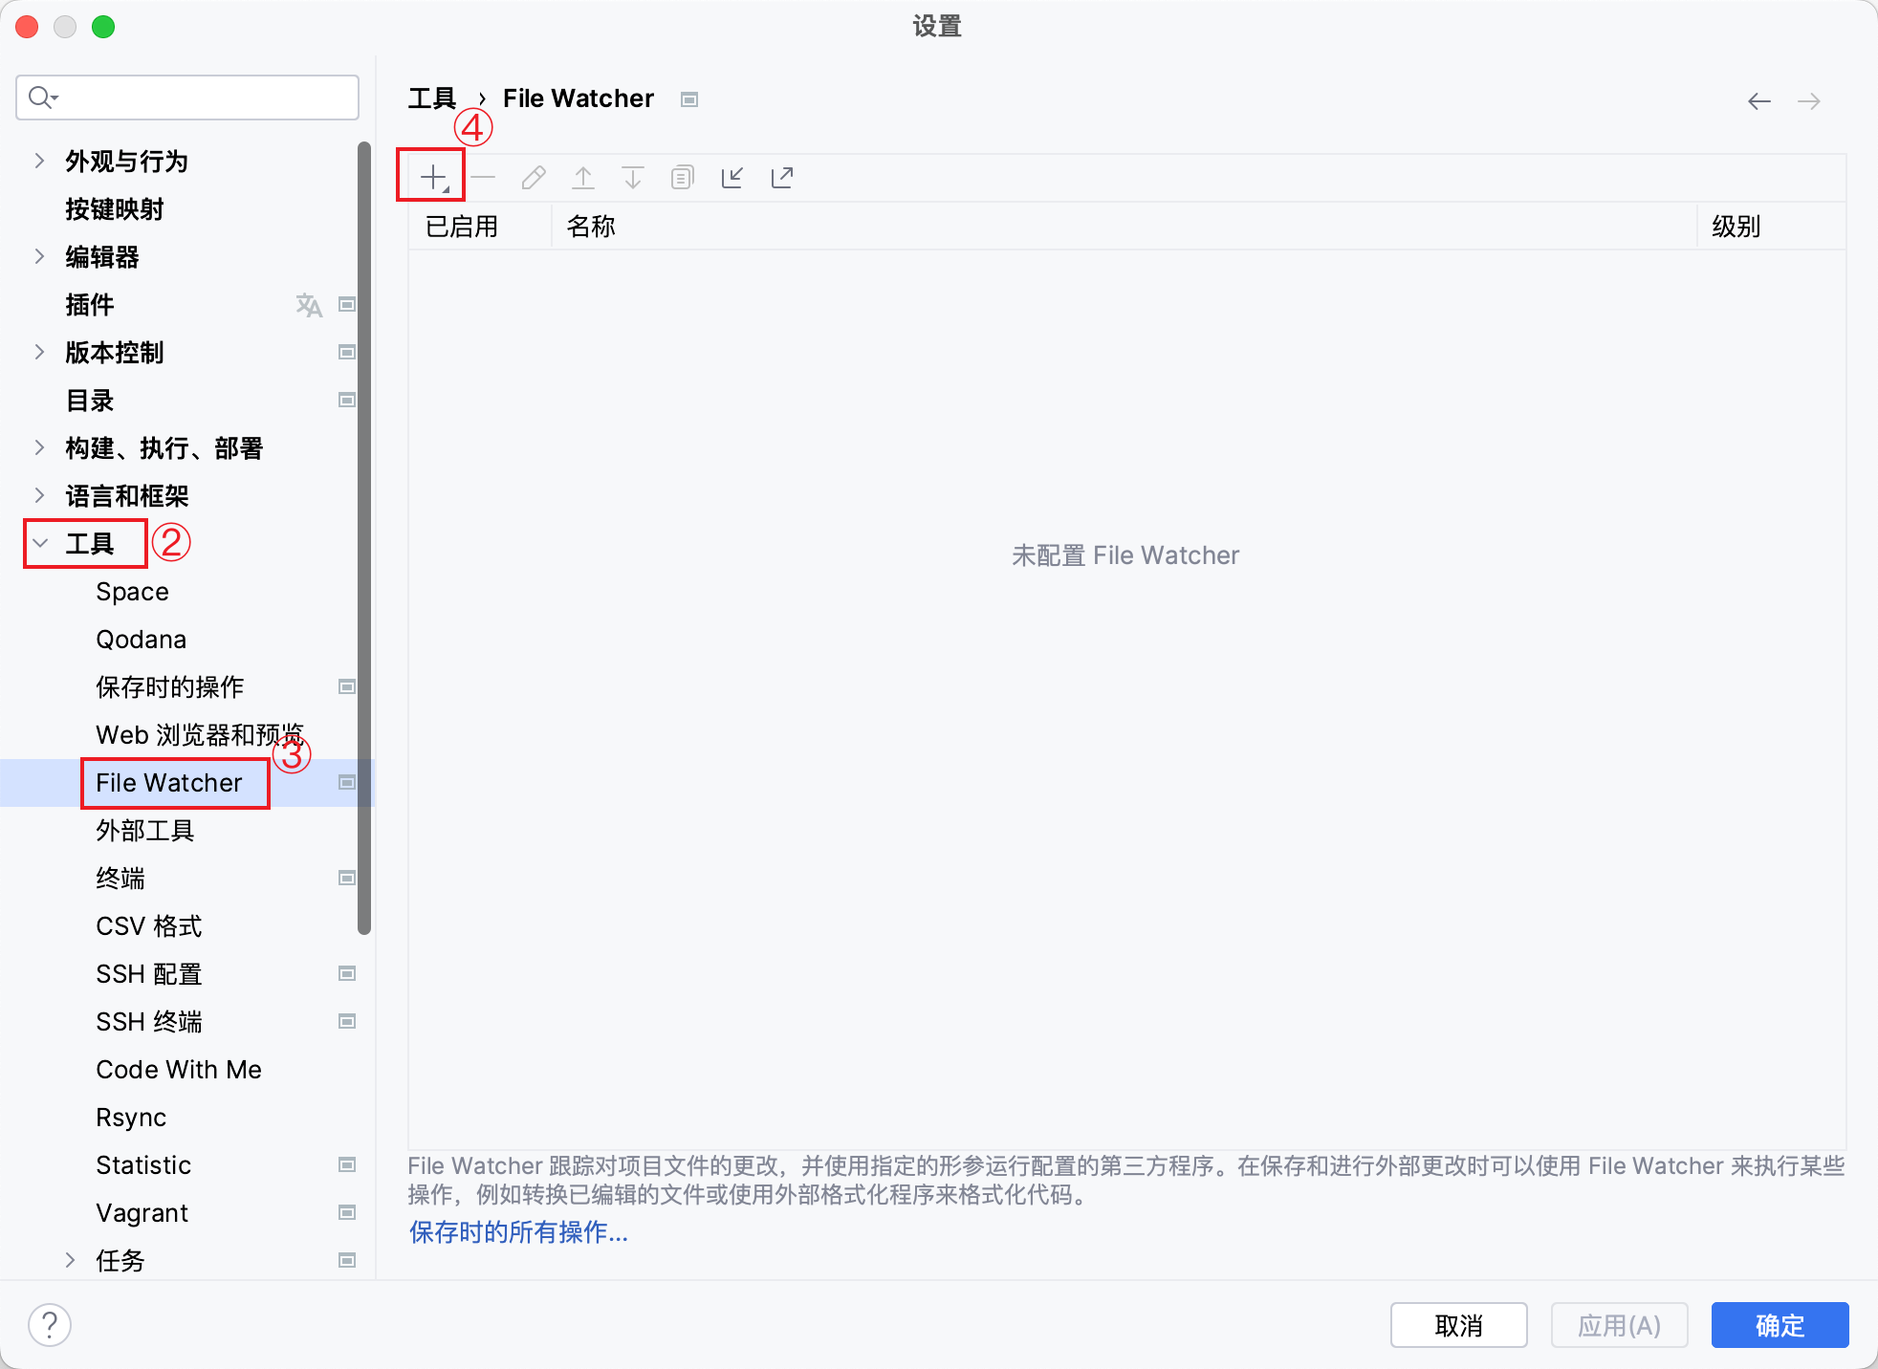Click the 确定 confirm button
The height and width of the screenshot is (1369, 1878).
[x=1780, y=1325]
